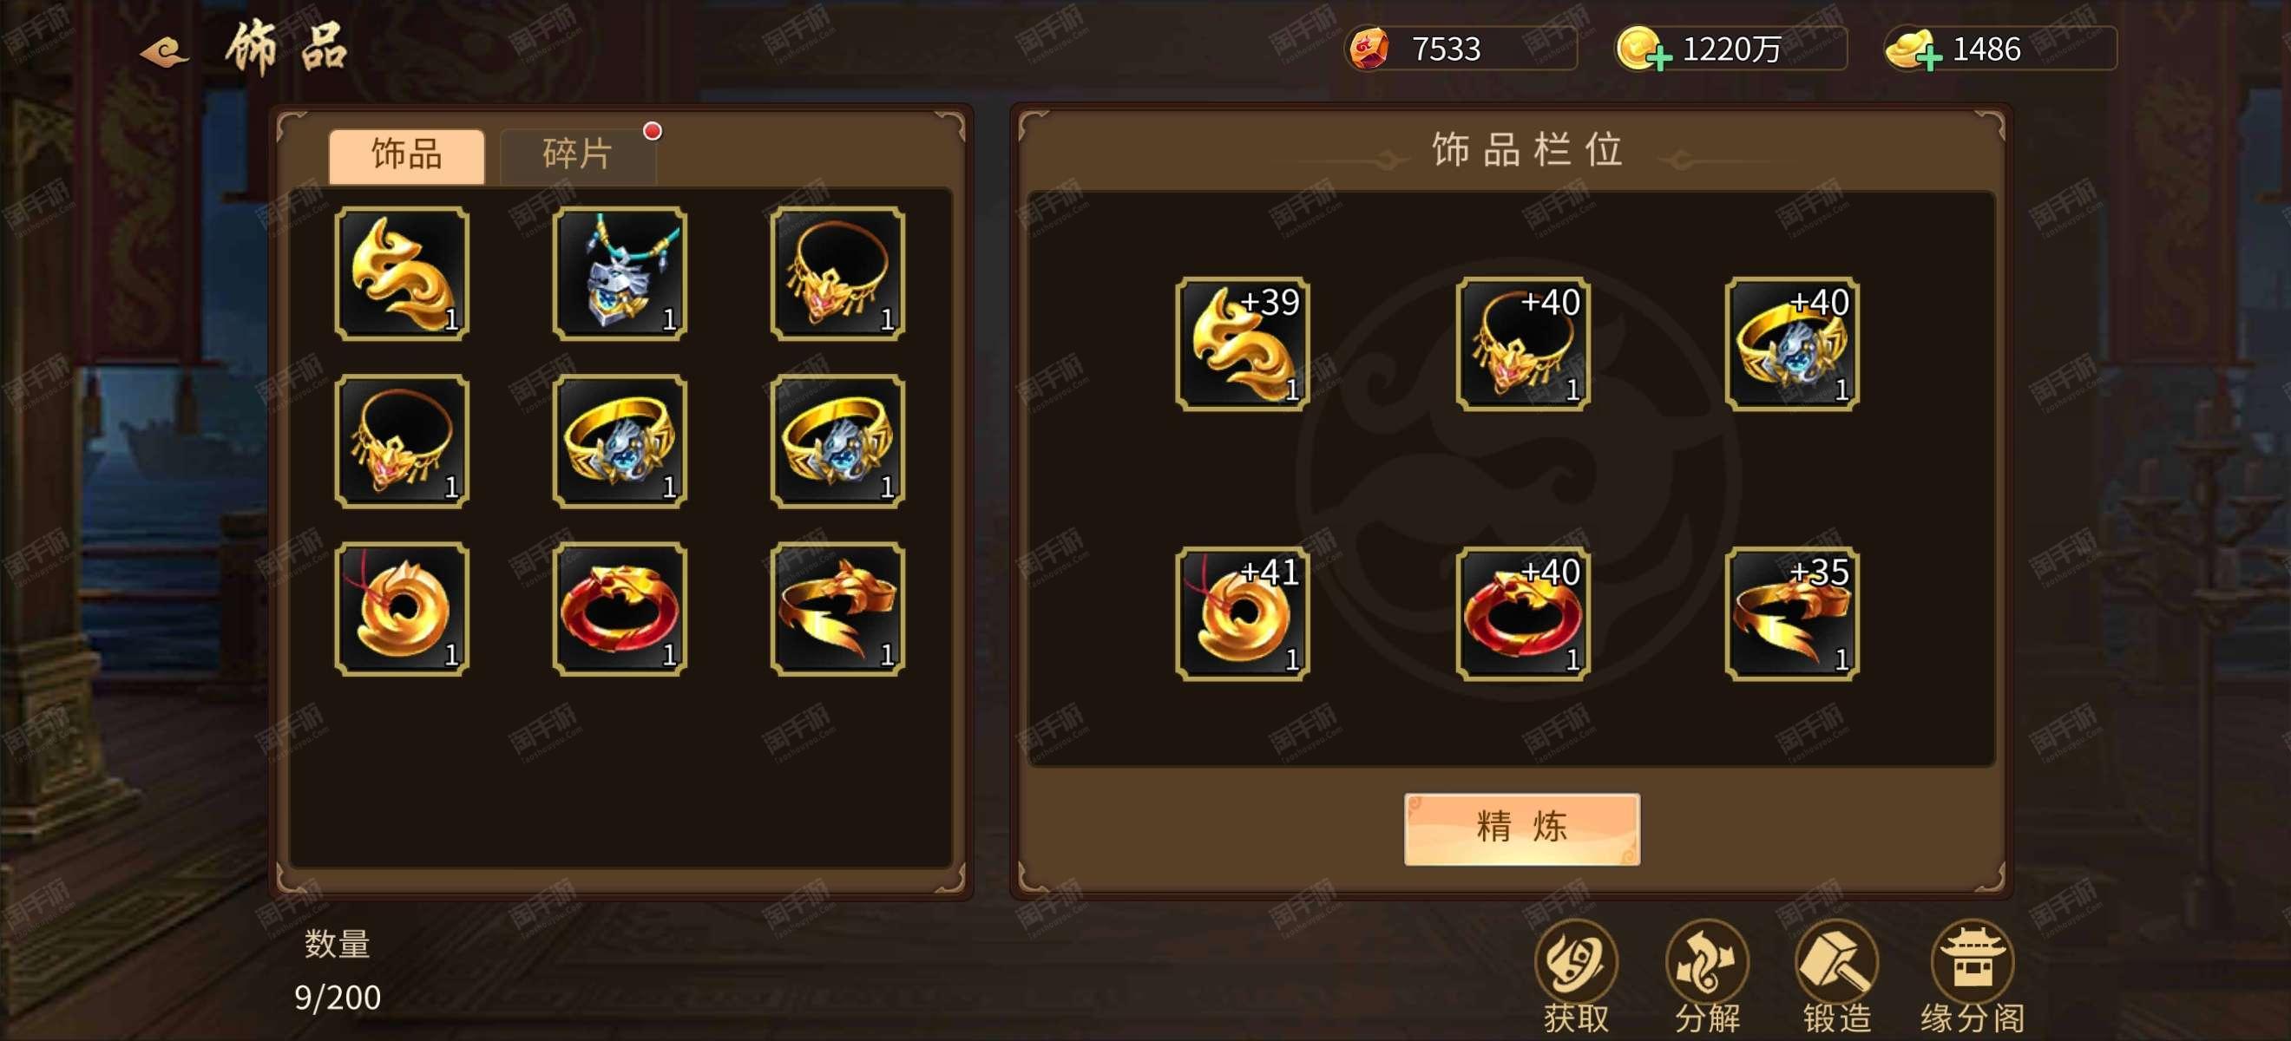Screen dimensions: 2291x1041
Task: Add gold coins with the plus icon
Action: pyautogui.click(x=1658, y=60)
